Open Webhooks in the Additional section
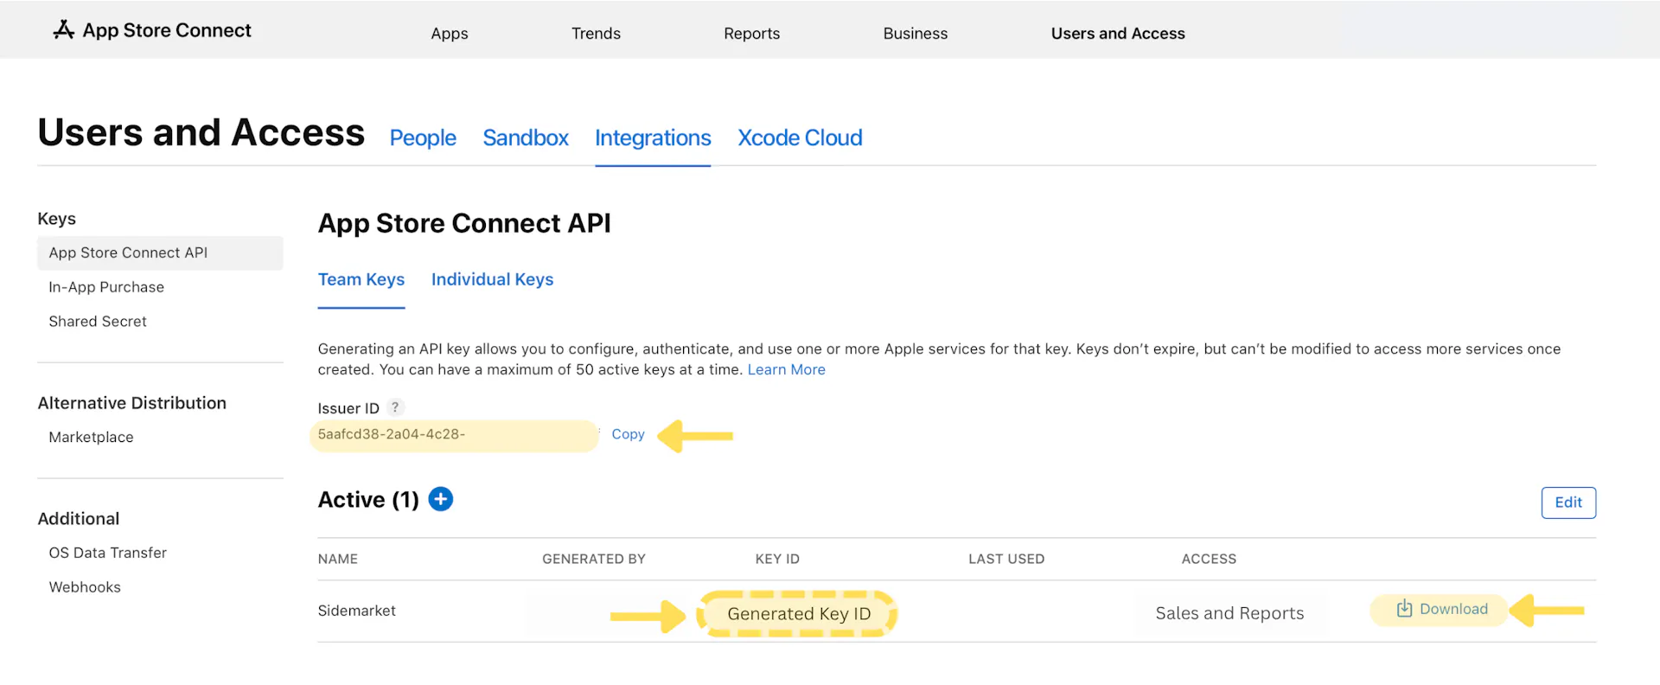The image size is (1660, 685). tap(85, 587)
